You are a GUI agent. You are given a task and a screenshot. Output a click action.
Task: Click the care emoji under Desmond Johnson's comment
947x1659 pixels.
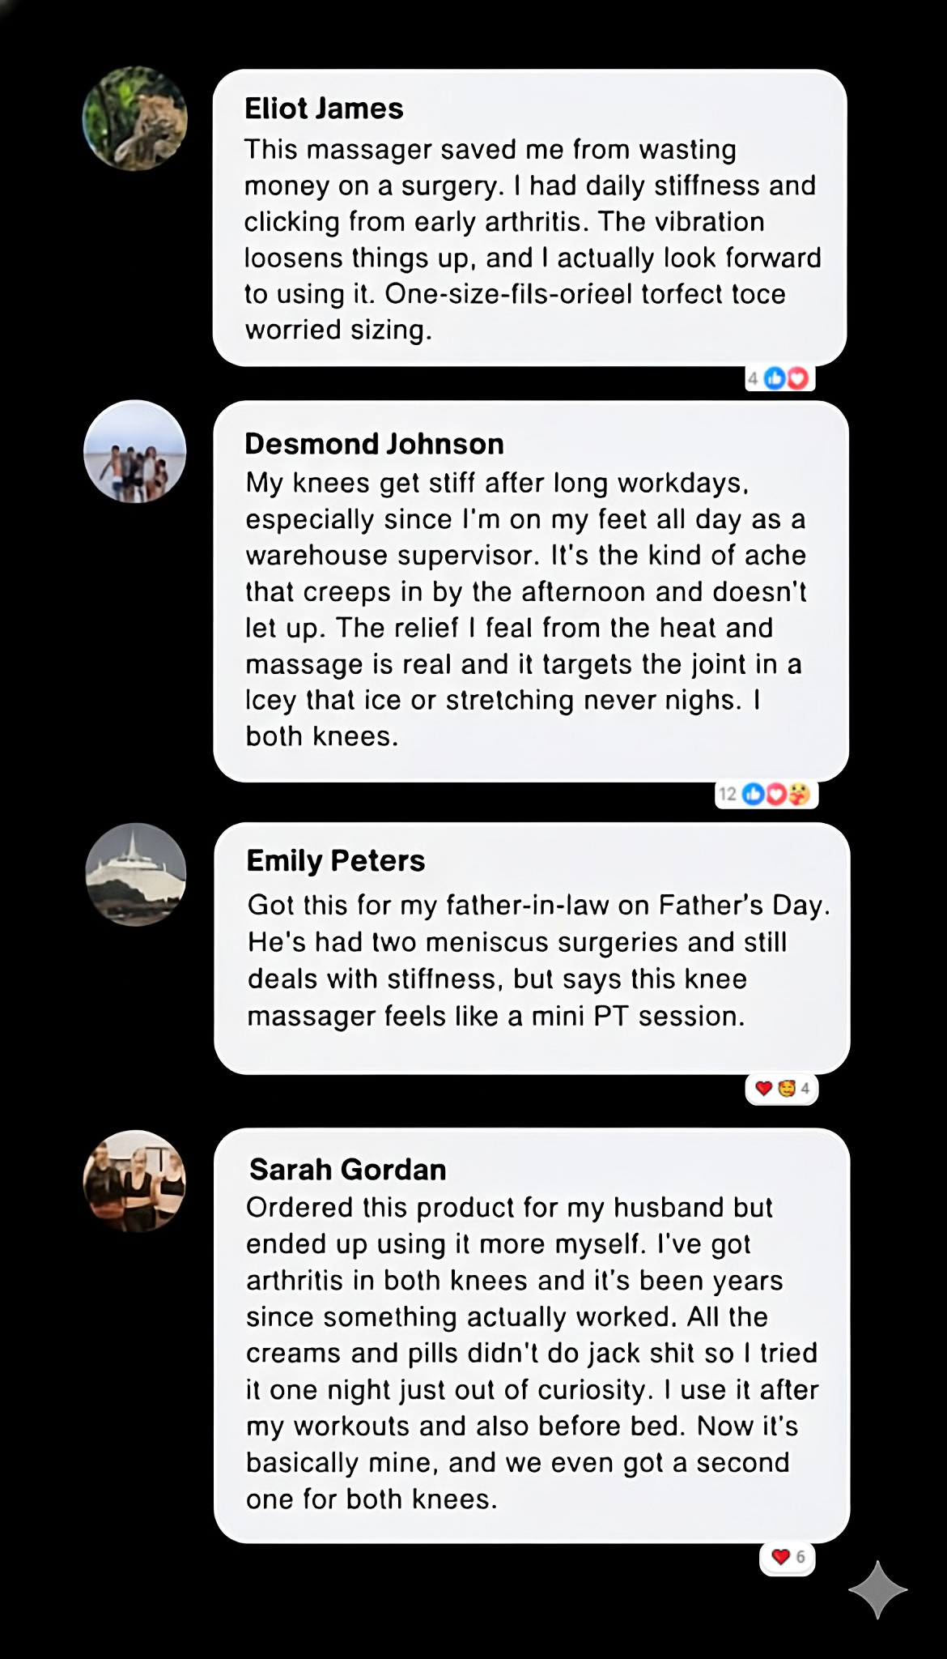(x=799, y=795)
